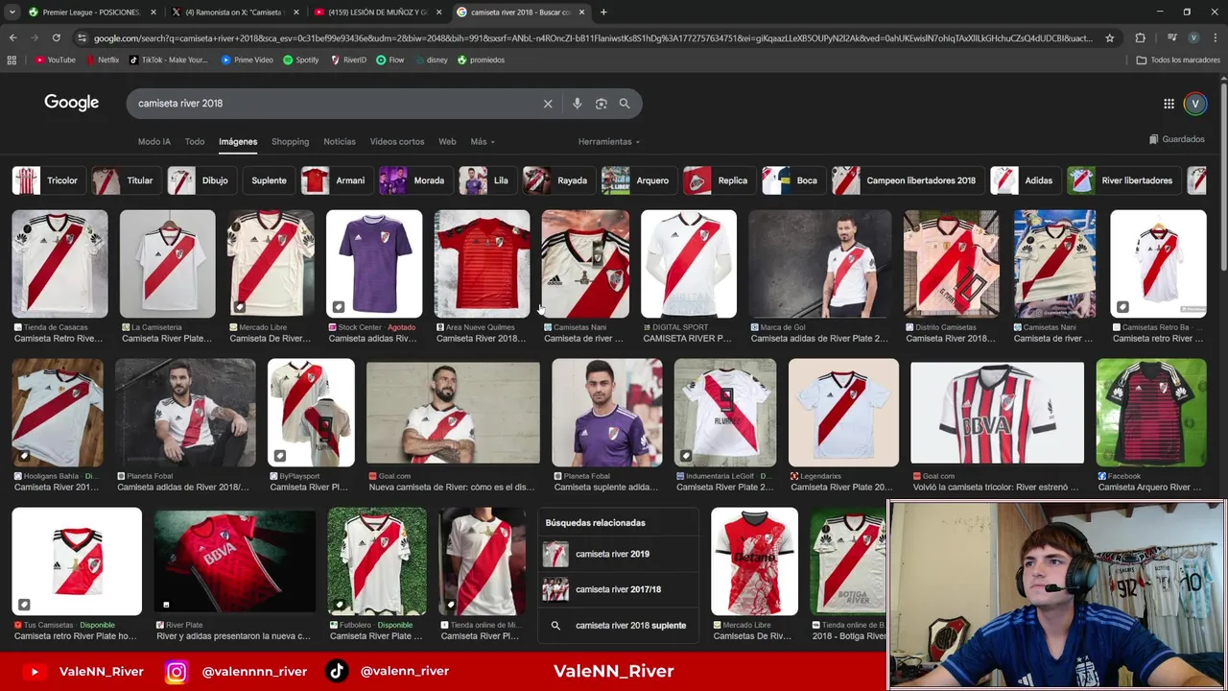Filter images by the Armani chip
Viewport: 1228px width, 691px height.
(336, 180)
